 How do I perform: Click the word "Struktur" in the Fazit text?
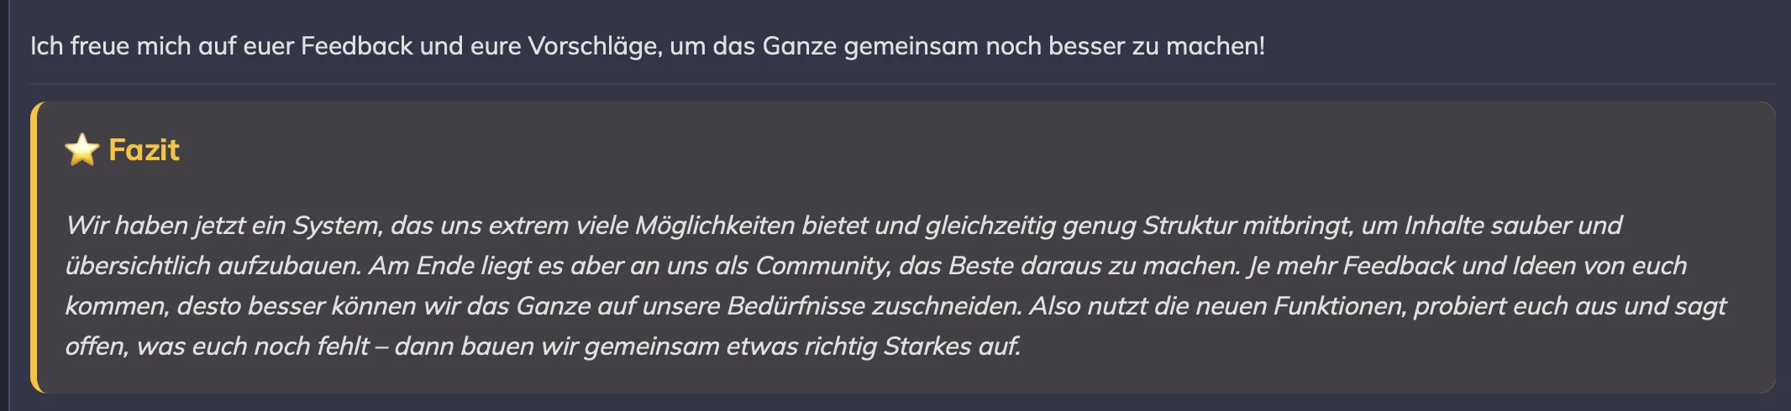(x=1190, y=226)
